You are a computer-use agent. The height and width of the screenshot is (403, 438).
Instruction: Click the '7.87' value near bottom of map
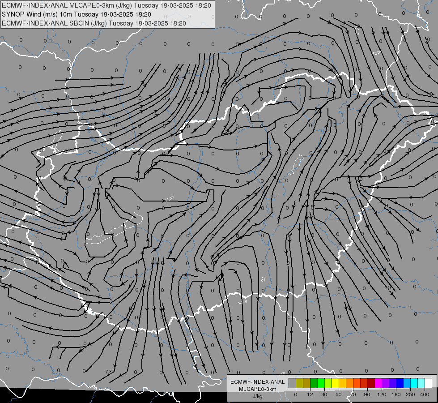pyautogui.click(x=110, y=372)
